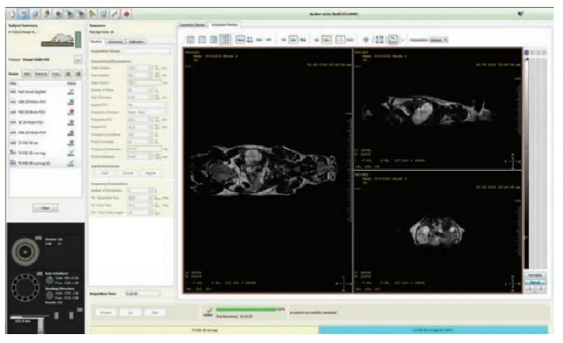563x343 pixels.
Task: Click the mouse-on-bed image in Subject Summary
Action: (61, 40)
